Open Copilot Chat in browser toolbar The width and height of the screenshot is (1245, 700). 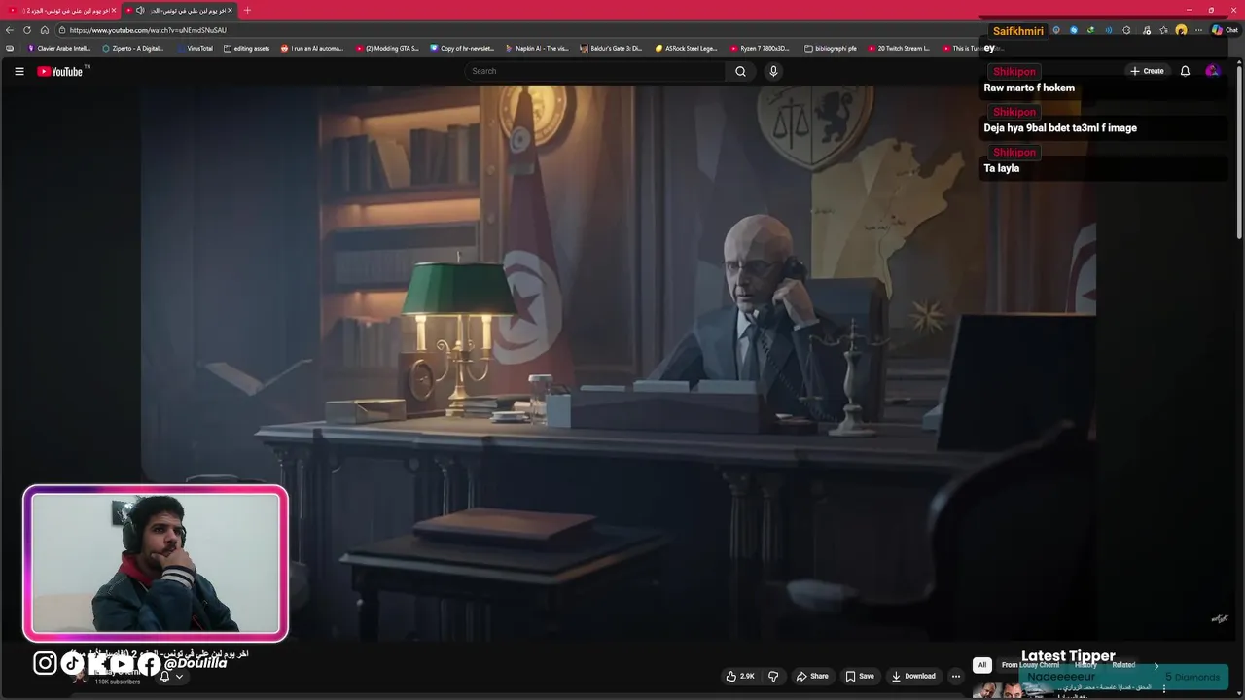coord(1225,30)
